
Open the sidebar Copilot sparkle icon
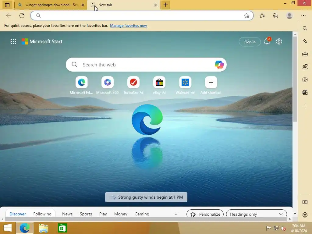[x=305, y=41]
